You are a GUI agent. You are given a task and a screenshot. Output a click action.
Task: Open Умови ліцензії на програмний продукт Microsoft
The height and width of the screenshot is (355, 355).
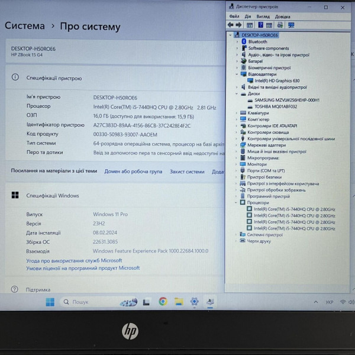point(83,268)
